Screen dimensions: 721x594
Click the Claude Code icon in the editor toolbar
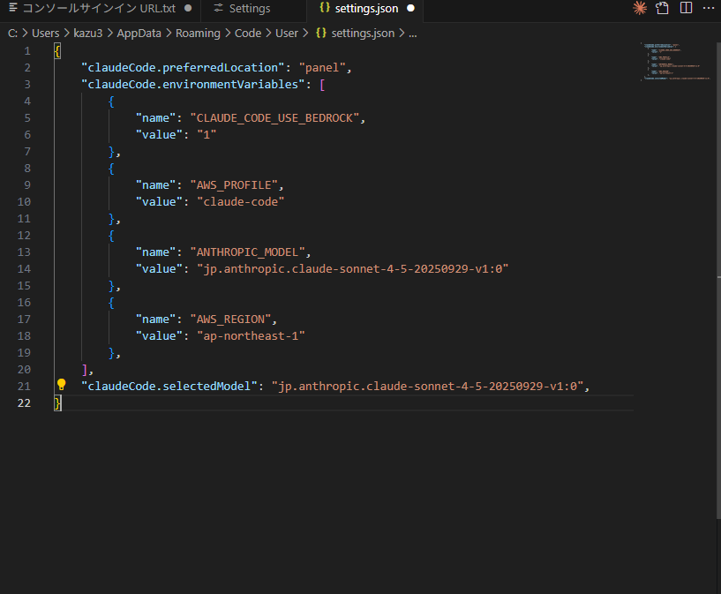click(639, 8)
